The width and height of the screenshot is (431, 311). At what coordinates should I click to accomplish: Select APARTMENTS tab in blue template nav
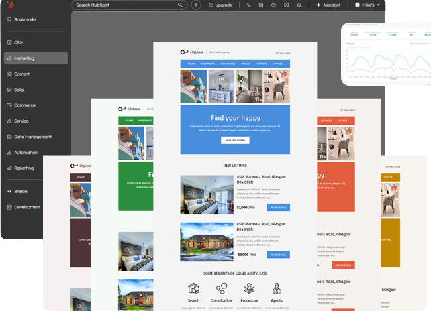[207, 64]
